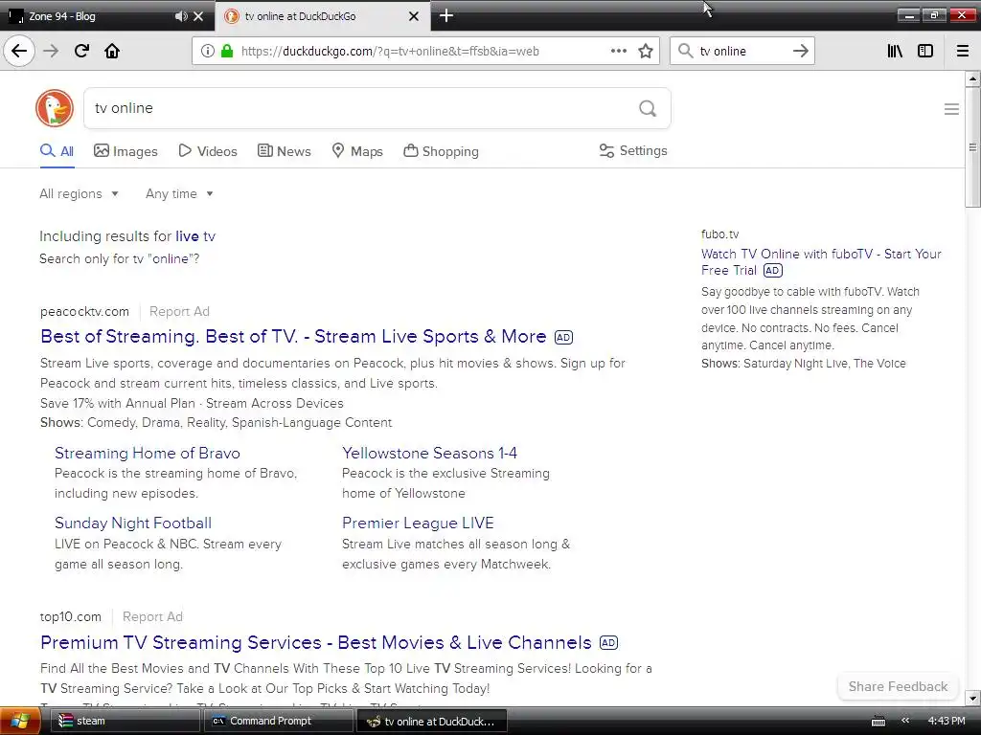Open Watch TV Online with fuboTV ad
Screen dimensions: 981x735
821,262
